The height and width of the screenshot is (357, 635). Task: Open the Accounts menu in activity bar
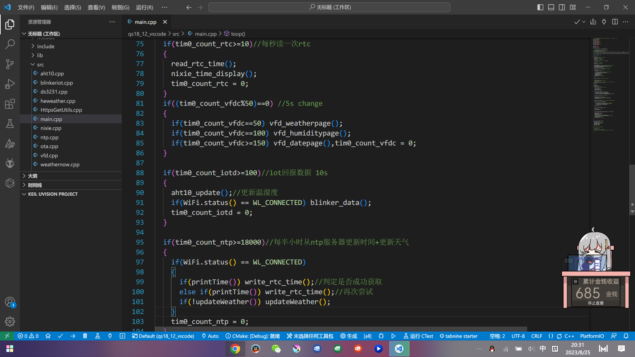(x=10, y=302)
